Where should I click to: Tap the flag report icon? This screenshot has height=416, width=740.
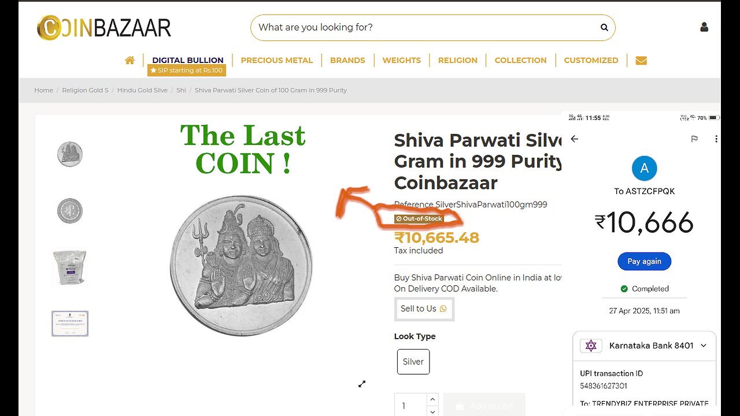pos(694,139)
